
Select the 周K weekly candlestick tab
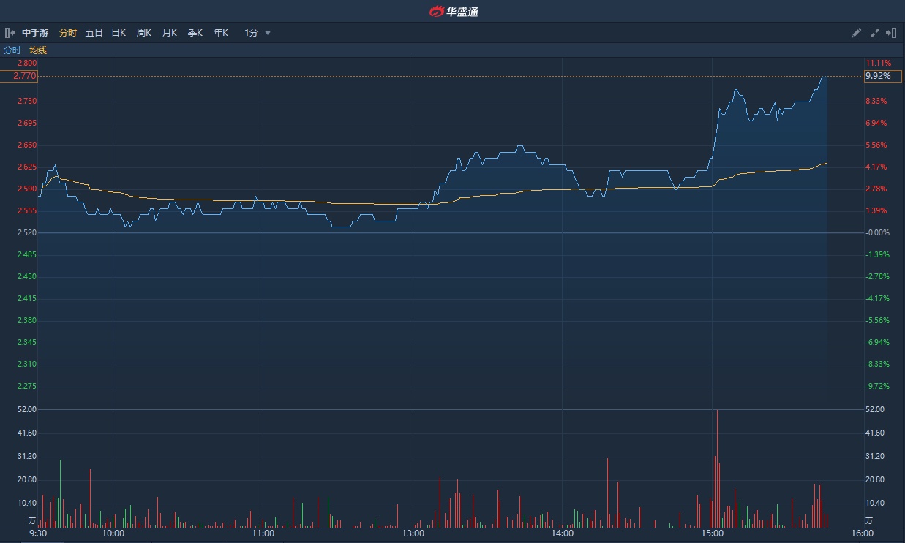point(144,33)
